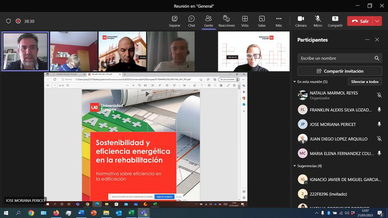
Task: Click Natalia Marmol Reyes avatar
Action: click(x=302, y=95)
